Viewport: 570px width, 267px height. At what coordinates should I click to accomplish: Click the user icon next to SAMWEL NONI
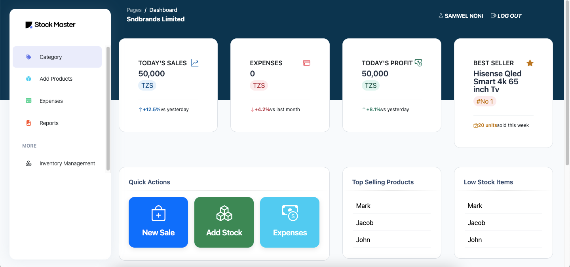point(441,15)
